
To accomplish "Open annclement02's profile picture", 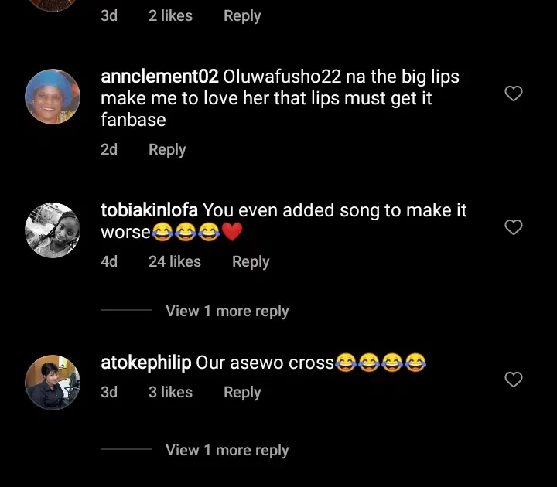I will [53, 97].
